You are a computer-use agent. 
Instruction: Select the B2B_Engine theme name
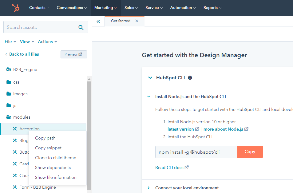25,69
